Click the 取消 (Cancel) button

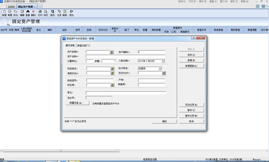[x=192, y=121]
